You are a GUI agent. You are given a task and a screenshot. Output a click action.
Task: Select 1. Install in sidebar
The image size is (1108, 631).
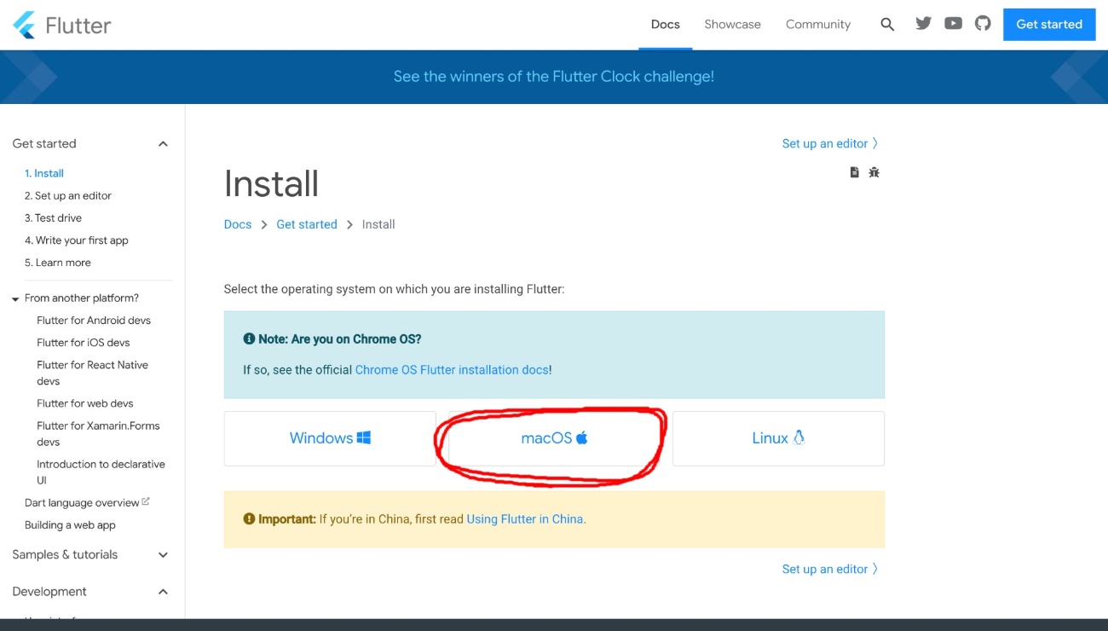click(x=44, y=173)
